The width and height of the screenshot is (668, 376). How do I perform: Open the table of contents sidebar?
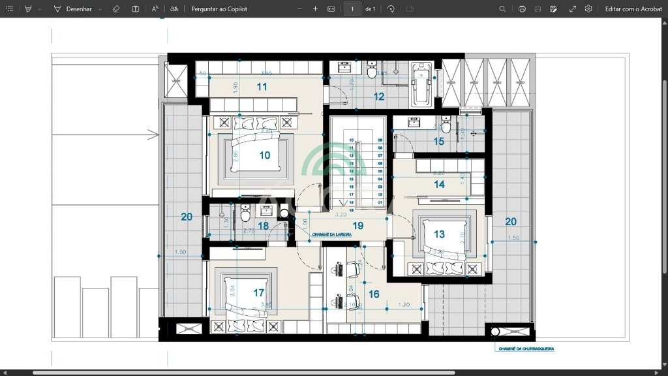(x=9, y=9)
